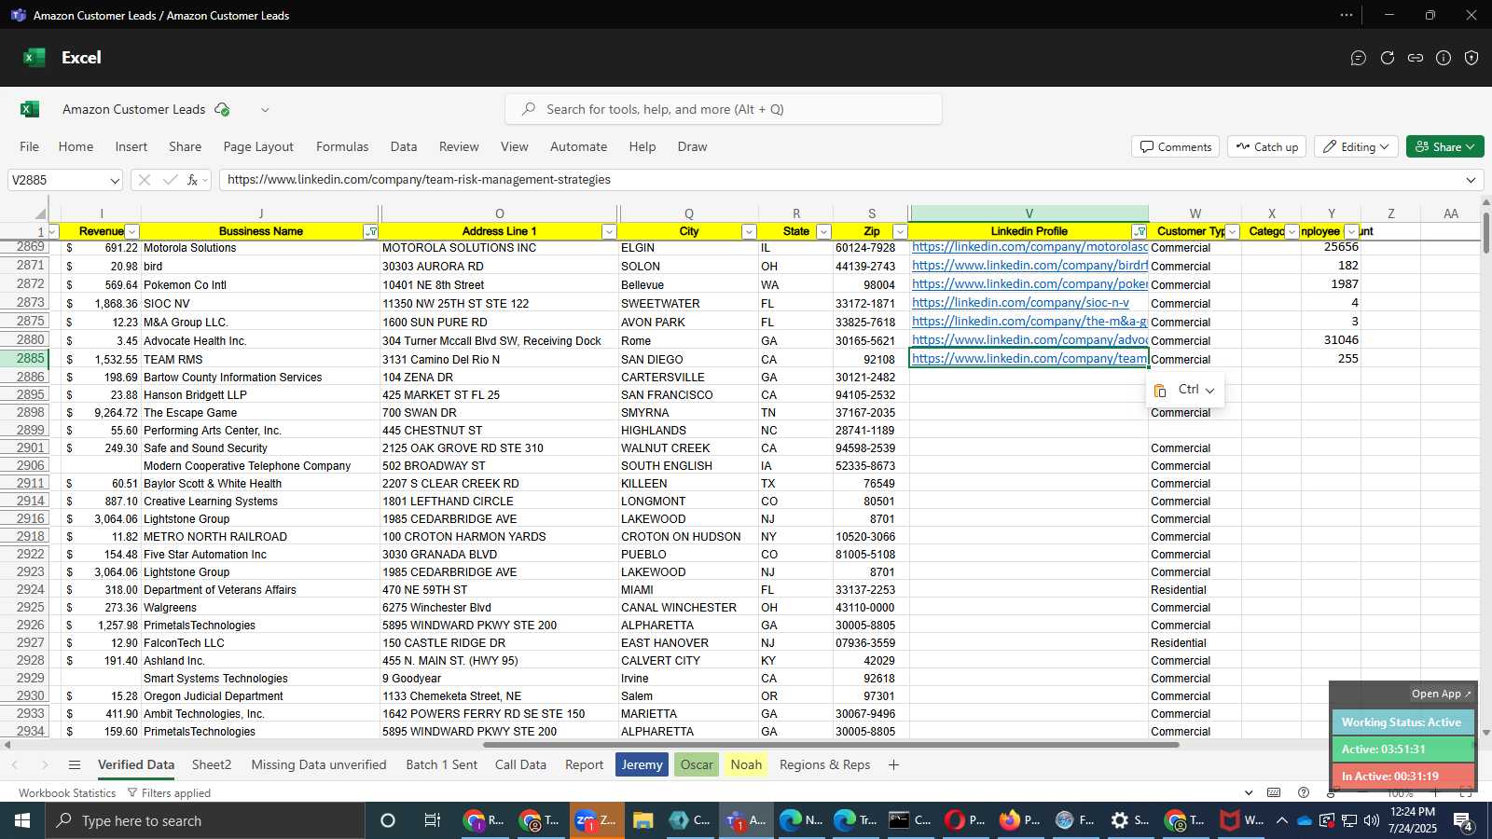Open the Customer Type filter dropdown
Screen dimensions: 1492x839
(1233, 232)
